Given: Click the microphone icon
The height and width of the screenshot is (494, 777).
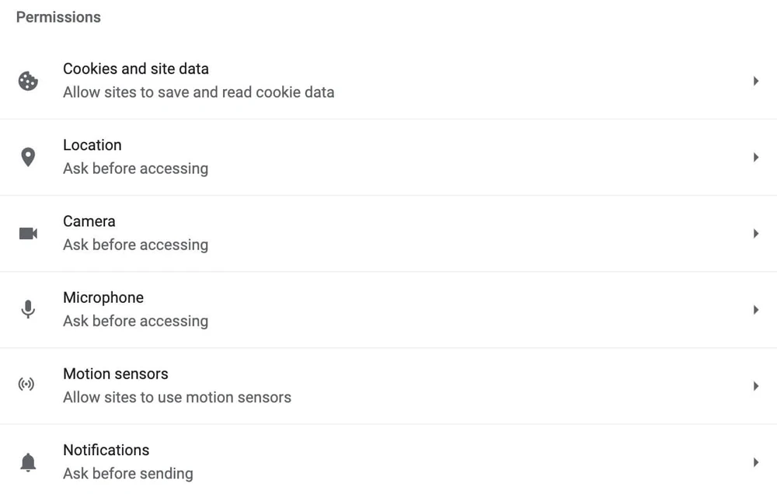Looking at the screenshot, I should point(28,309).
